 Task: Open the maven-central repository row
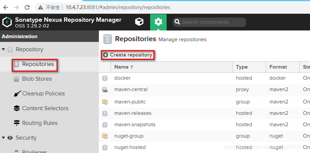click(204, 90)
